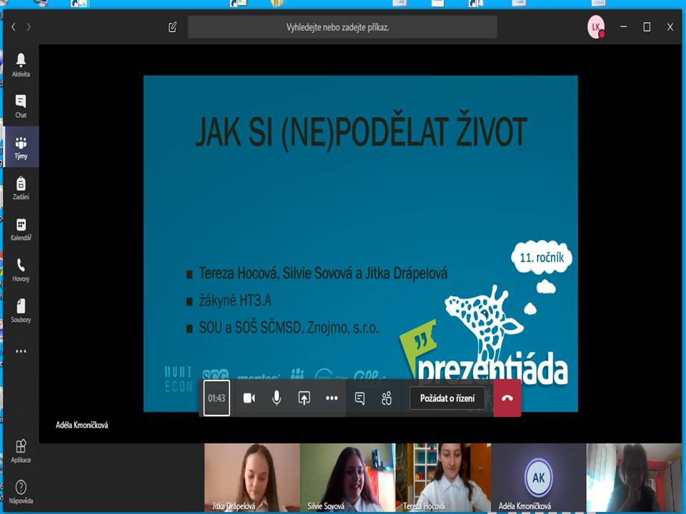Hang up the call with red button

coord(507,398)
